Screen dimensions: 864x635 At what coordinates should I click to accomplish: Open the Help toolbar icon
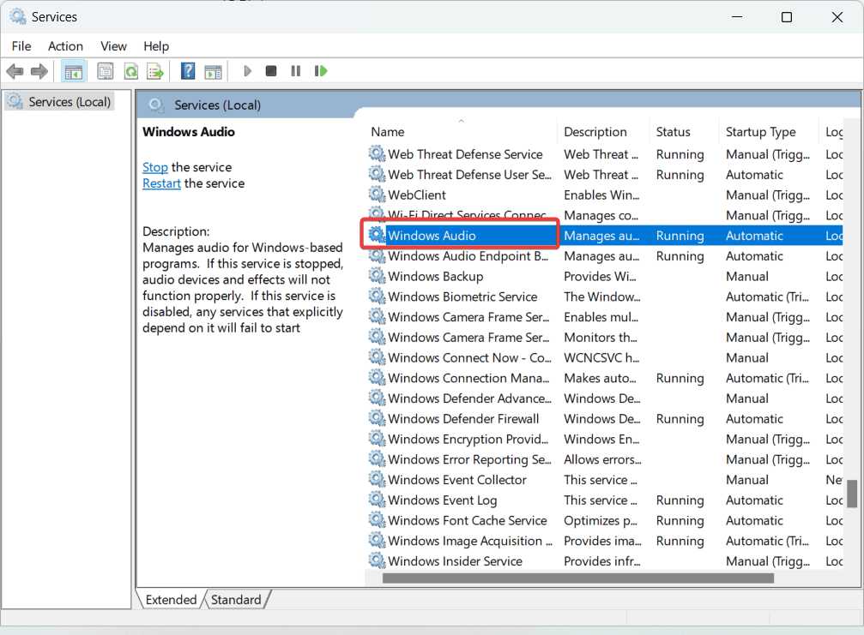point(188,71)
